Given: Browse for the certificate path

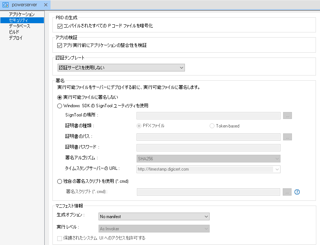Looking at the screenshot, I should [x=287, y=137].
